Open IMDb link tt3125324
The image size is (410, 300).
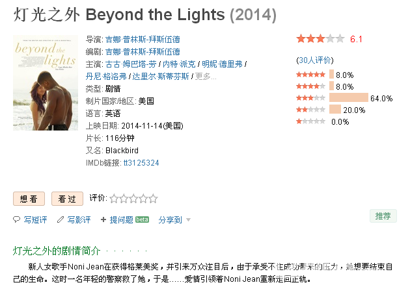click(141, 163)
